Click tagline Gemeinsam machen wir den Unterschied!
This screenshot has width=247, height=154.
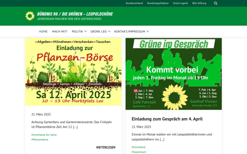coord(69,19)
